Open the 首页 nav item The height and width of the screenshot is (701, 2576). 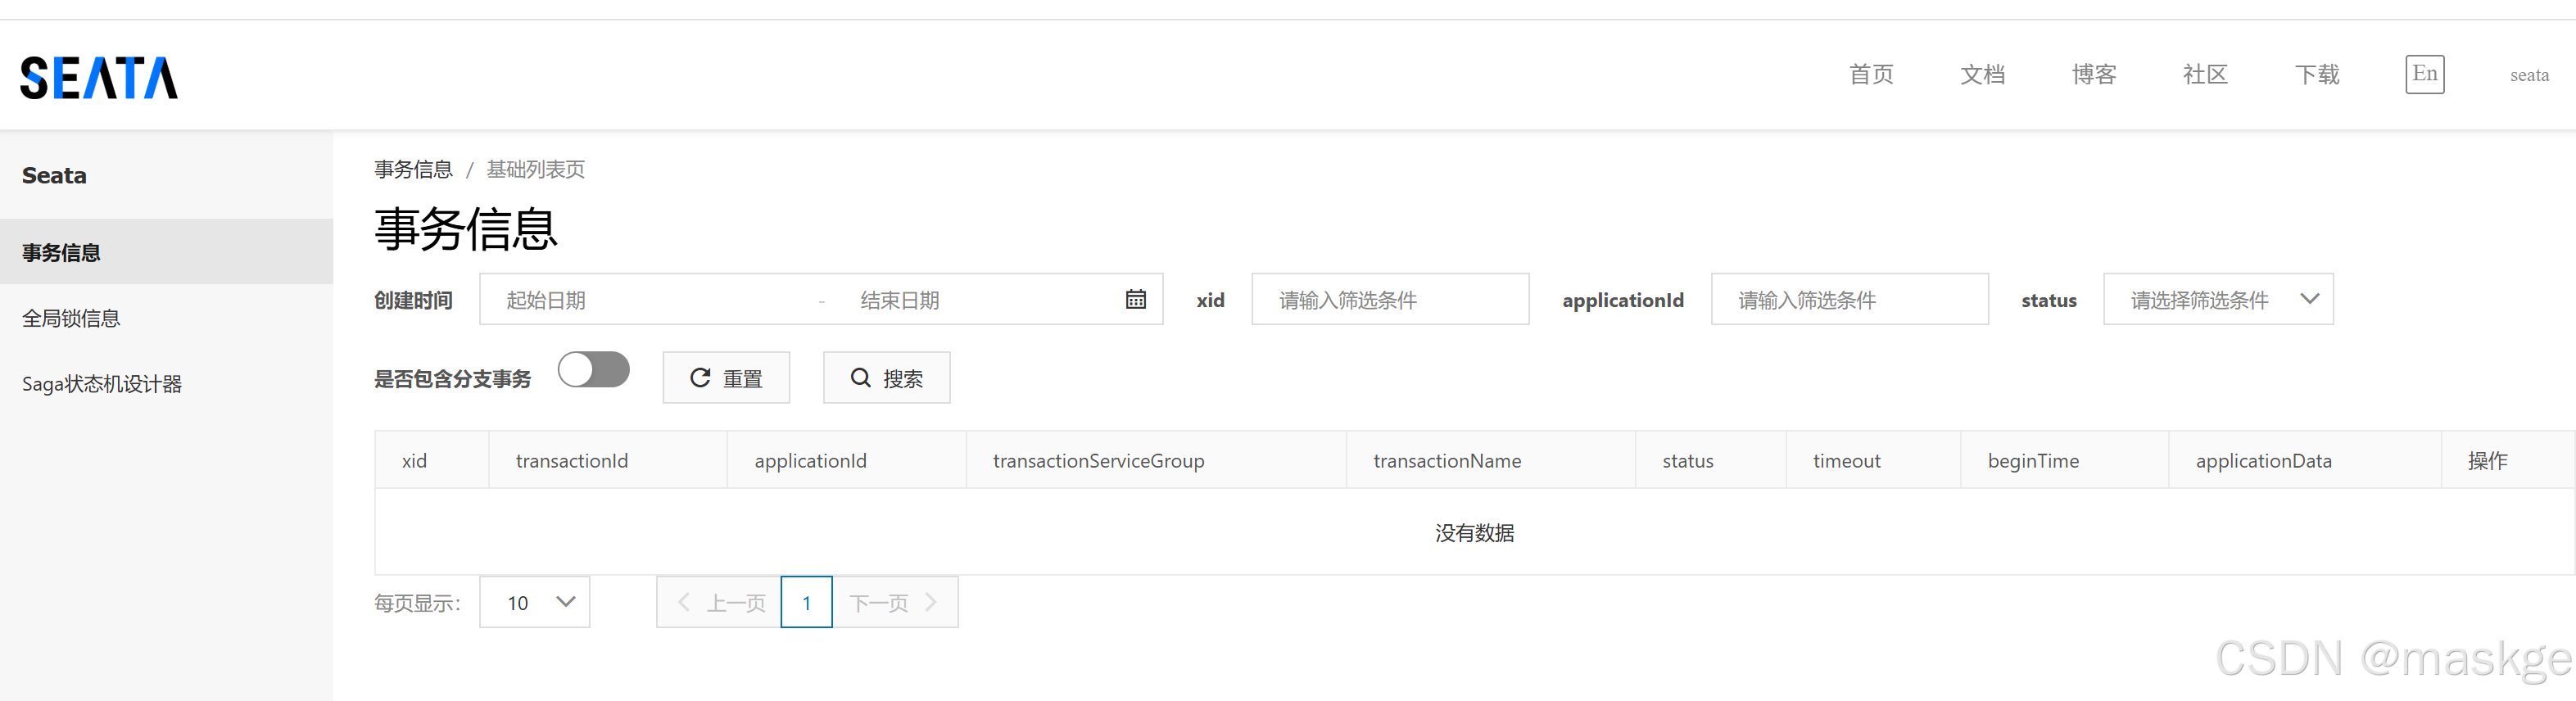pyautogui.click(x=1871, y=75)
